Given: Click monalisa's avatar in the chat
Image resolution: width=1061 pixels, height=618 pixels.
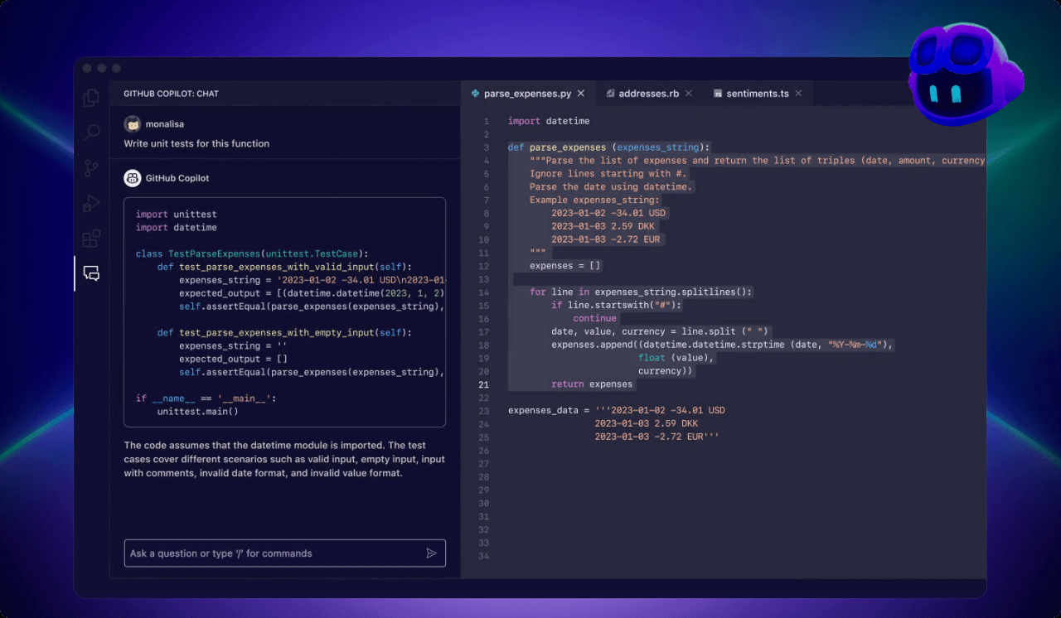Looking at the screenshot, I should [x=132, y=124].
